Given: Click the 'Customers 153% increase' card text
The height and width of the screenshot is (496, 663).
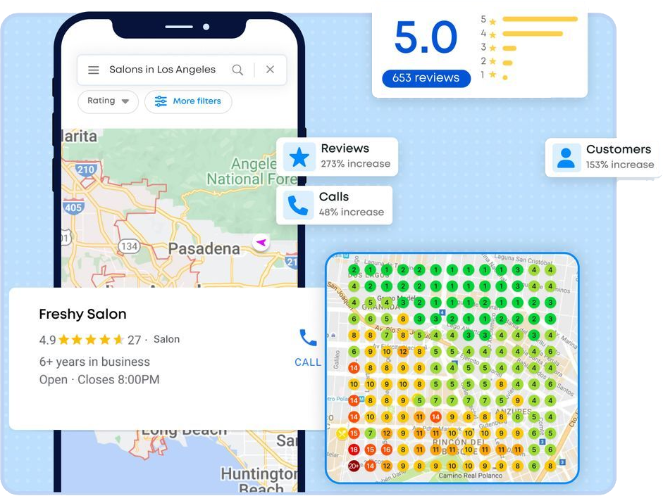Looking at the screenshot, I should pyautogui.click(x=620, y=157).
